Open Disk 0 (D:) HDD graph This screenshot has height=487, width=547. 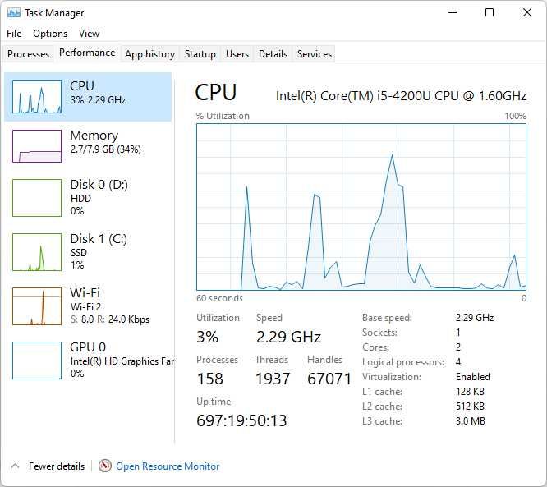[x=37, y=197]
